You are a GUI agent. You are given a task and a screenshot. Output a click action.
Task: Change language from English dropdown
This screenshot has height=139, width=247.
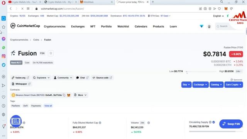(218, 16)
